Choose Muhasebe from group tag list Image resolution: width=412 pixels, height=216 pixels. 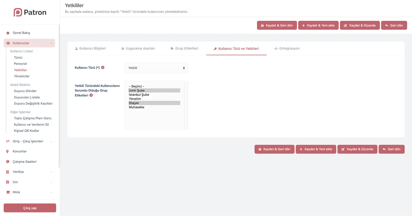click(136, 107)
